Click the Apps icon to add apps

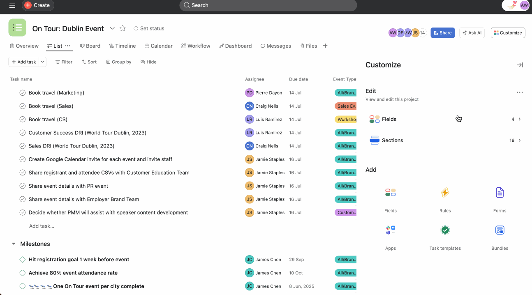pyautogui.click(x=390, y=230)
